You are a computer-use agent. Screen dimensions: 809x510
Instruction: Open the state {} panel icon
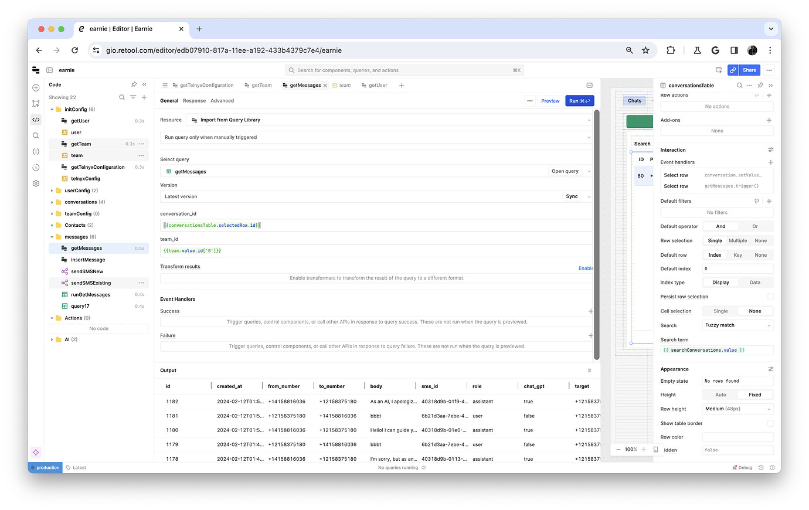click(36, 151)
